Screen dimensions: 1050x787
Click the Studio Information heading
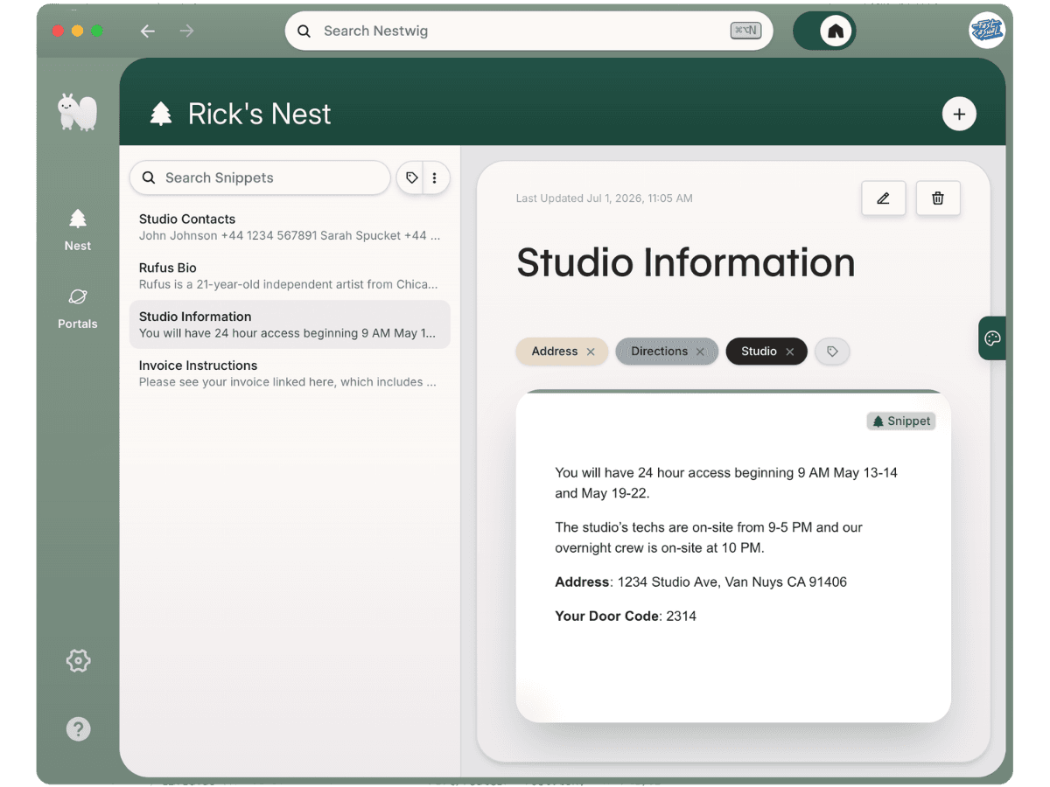click(685, 262)
